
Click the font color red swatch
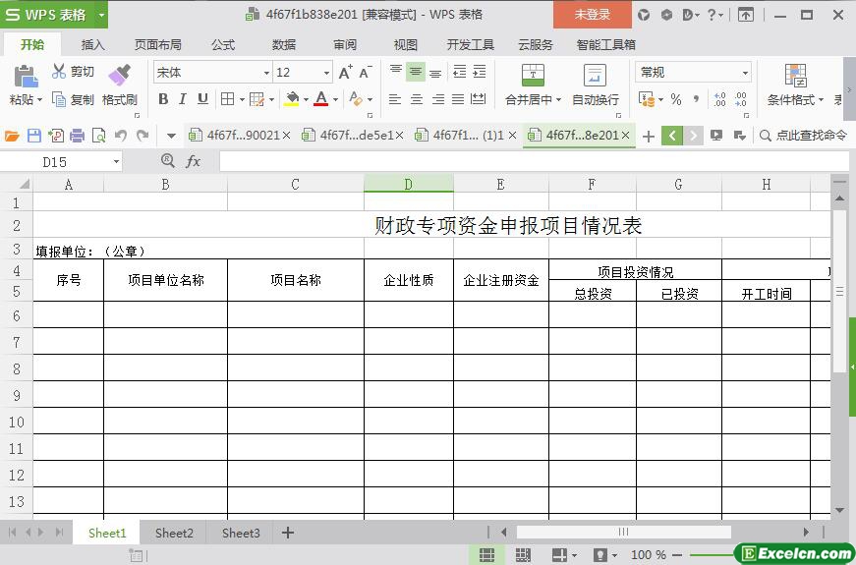(320, 99)
